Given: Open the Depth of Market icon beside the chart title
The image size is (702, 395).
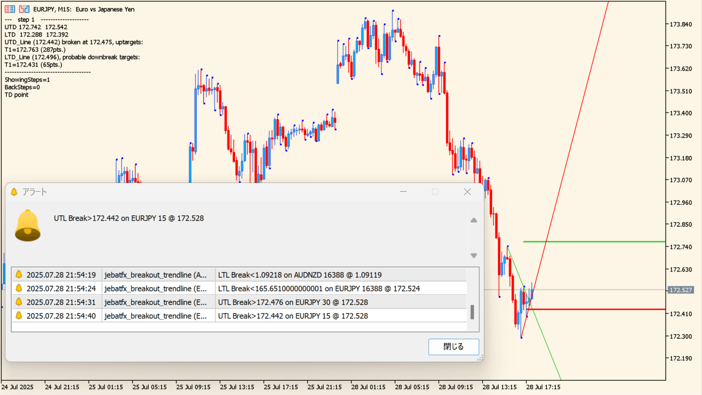Looking at the screenshot, I should coord(10,9).
